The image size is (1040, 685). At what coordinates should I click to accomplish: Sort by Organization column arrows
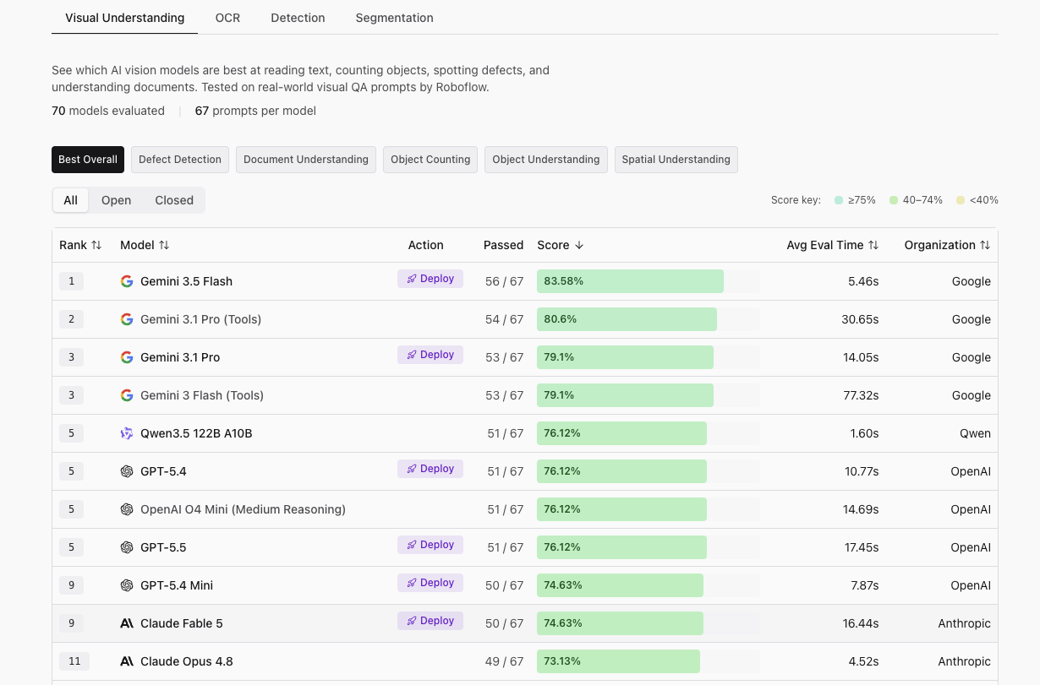tap(985, 245)
